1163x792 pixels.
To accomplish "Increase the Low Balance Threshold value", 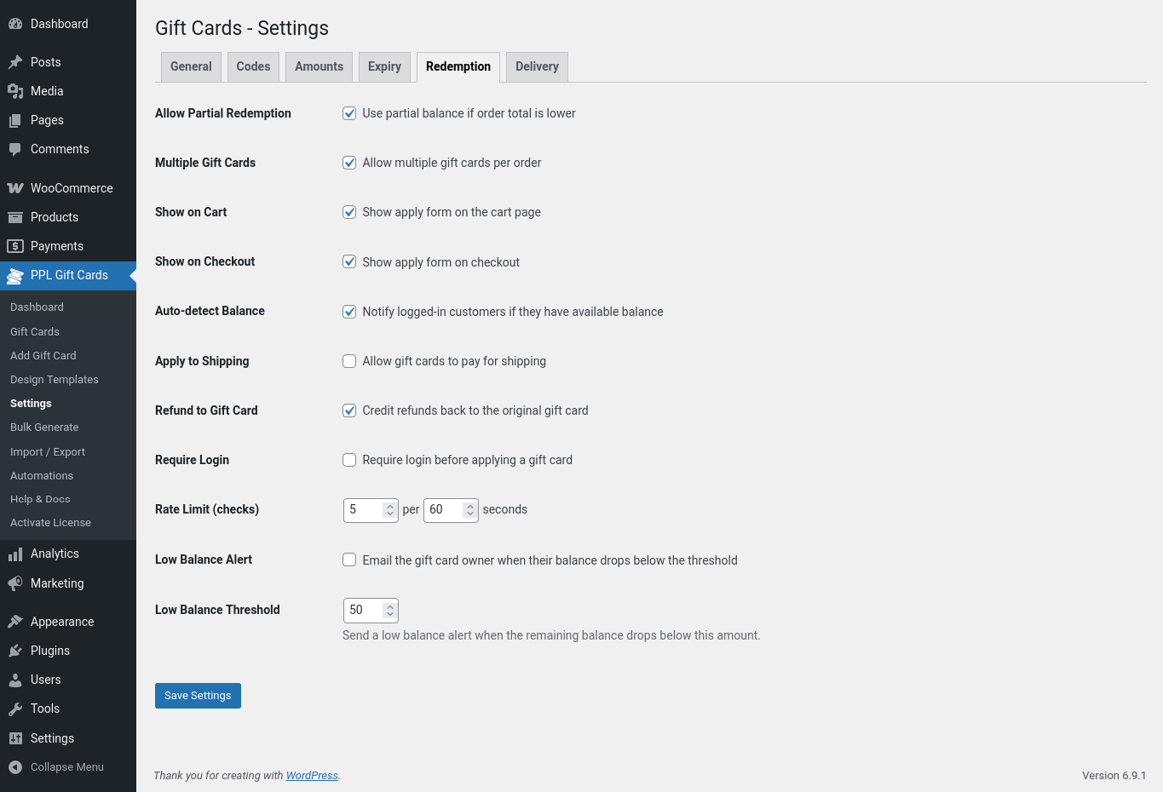I will point(389,606).
